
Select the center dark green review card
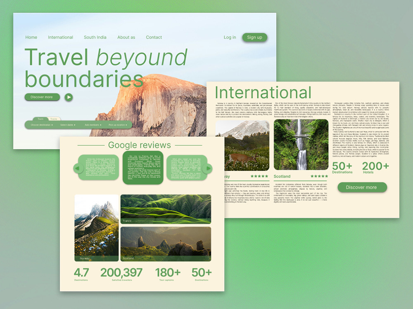click(143, 167)
